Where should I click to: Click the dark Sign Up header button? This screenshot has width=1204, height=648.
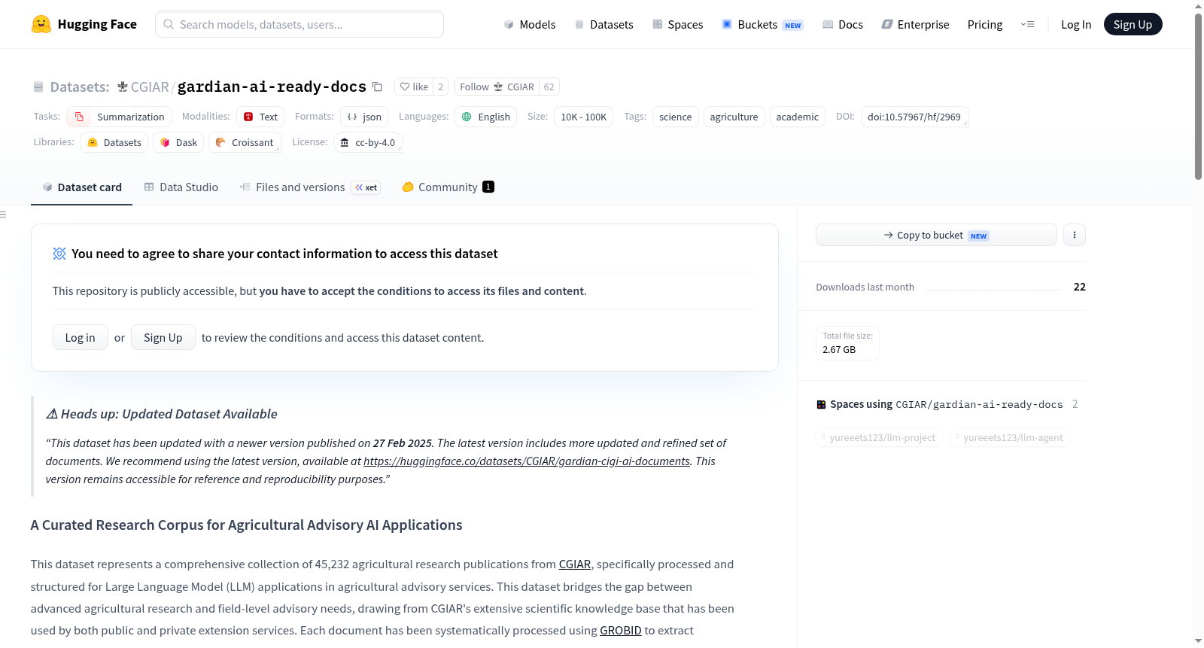click(x=1133, y=24)
